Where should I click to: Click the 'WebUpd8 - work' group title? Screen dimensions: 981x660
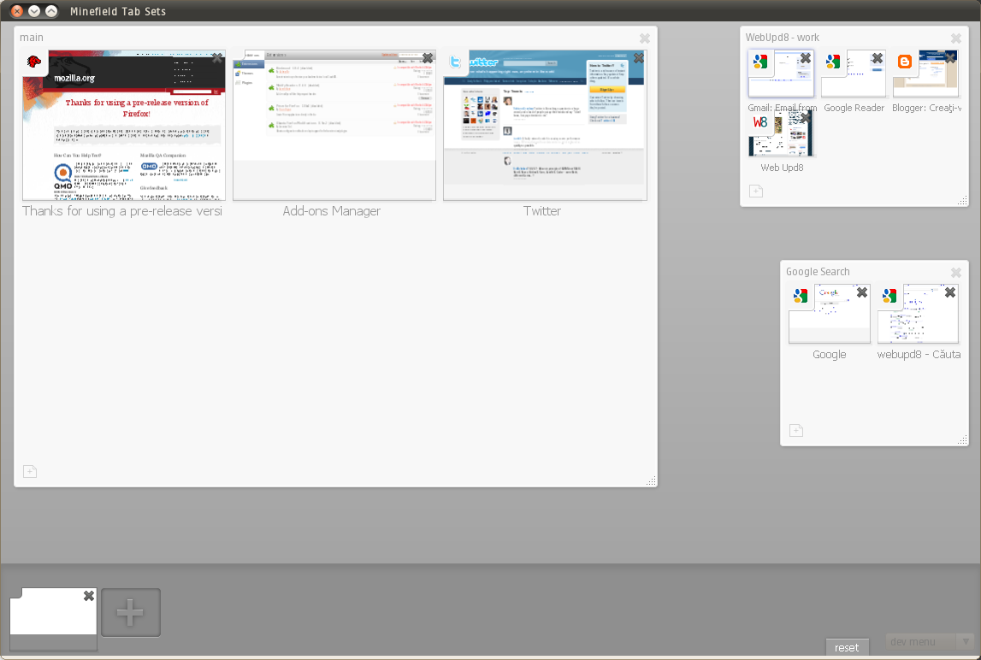click(782, 38)
